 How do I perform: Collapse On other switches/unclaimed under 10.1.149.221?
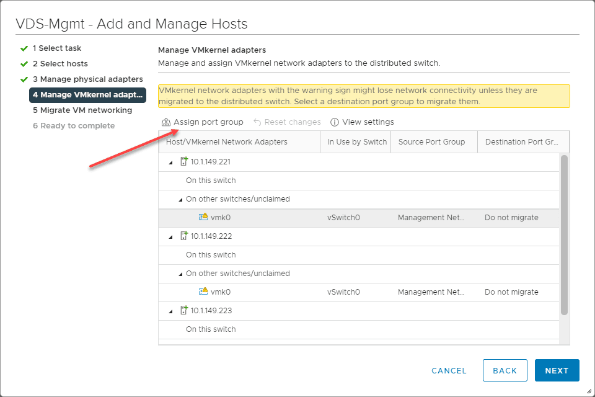pos(180,200)
